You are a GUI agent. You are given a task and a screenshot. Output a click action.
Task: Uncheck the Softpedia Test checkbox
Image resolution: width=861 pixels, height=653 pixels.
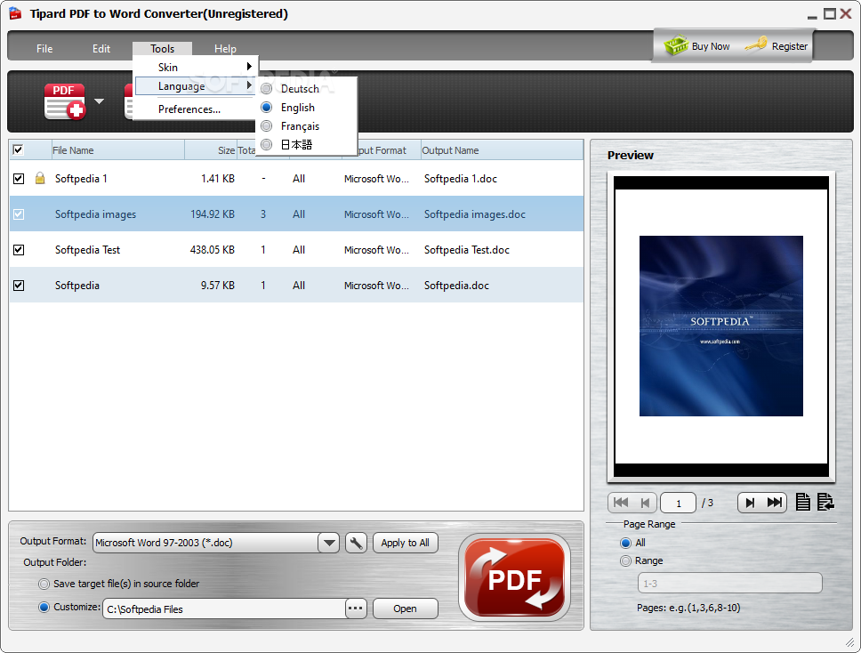[19, 250]
